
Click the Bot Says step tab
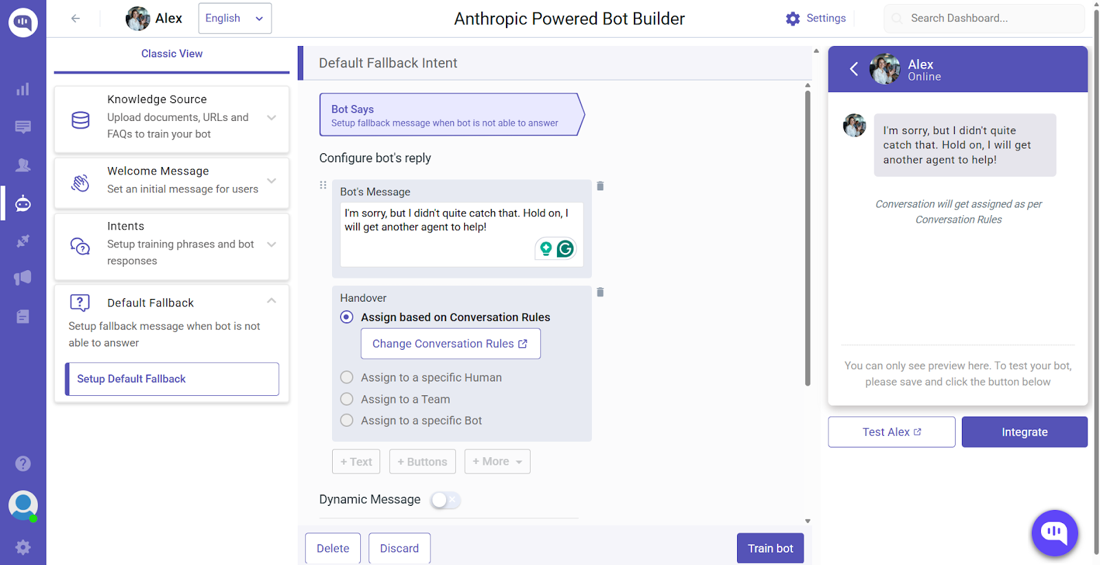[x=452, y=115]
